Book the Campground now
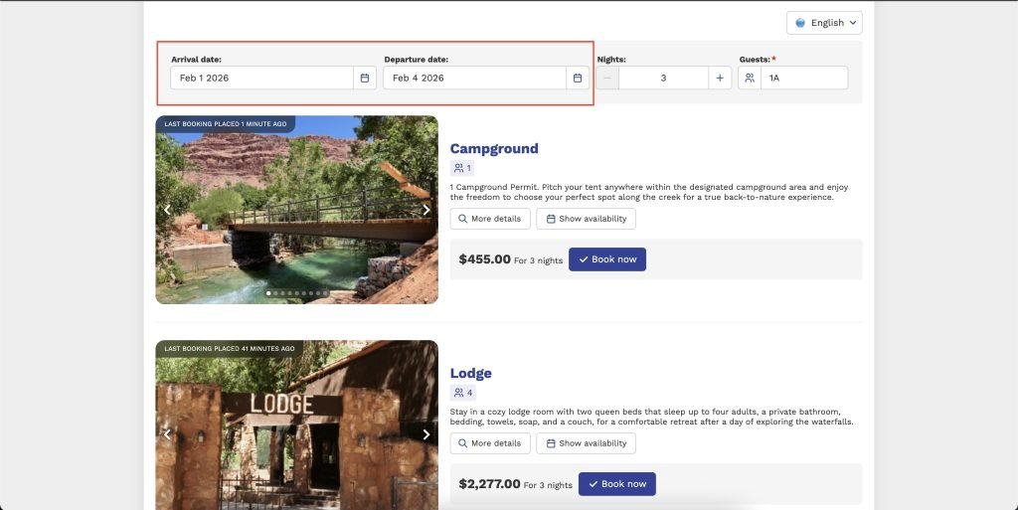The width and height of the screenshot is (1018, 510). pos(607,259)
